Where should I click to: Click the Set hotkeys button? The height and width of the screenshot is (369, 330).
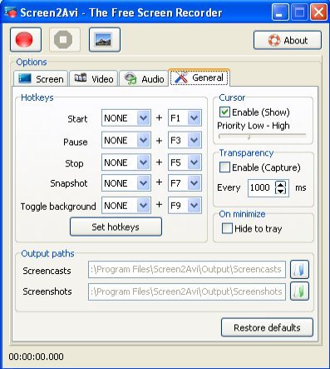point(116,227)
